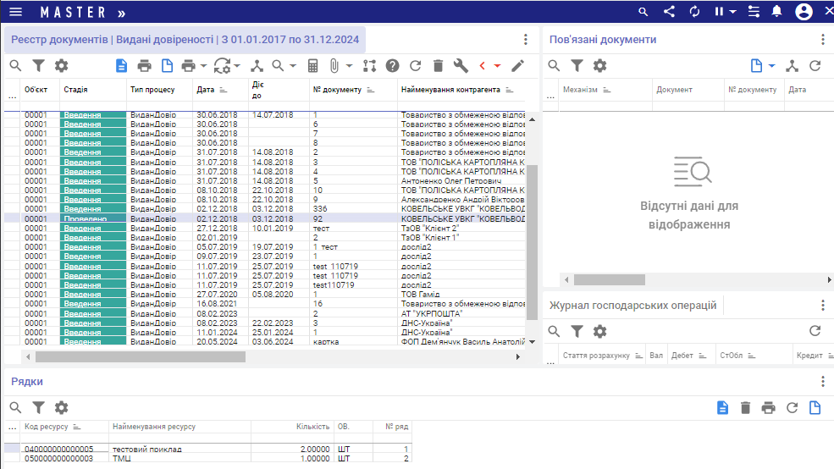The image size is (834, 469).
Task: Click the notifications bell icon
Action: click(x=776, y=12)
